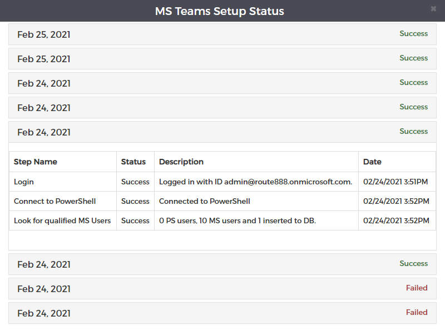Select the Look for qualified MS Users cell

pyautogui.click(x=63, y=220)
